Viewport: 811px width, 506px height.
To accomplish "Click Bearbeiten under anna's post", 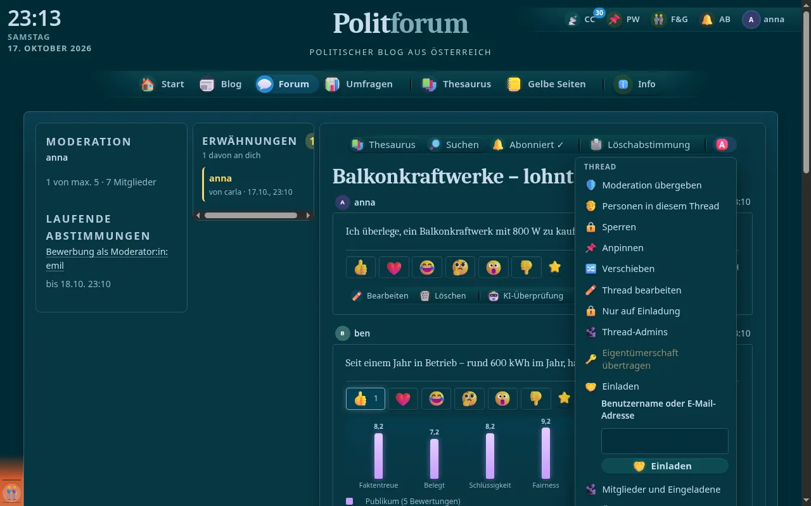I will pos(380,295).
